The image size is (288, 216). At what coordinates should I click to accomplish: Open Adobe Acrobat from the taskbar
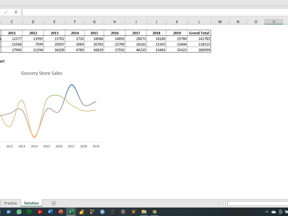40,212
